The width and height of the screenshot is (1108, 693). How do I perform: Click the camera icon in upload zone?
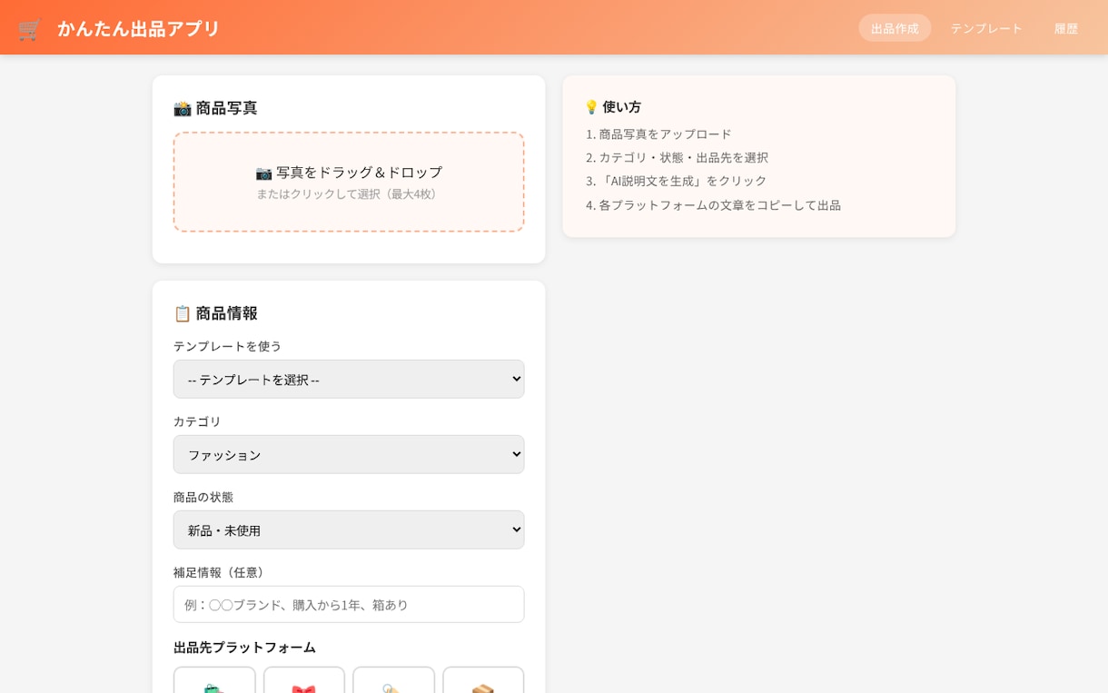click(x=263, y=173)
